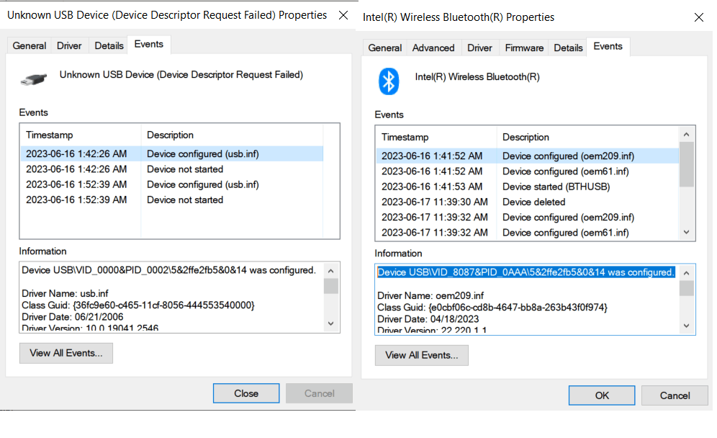Open Details tab in Unknown USB Device Properties
The image size is (717, 438).
point(109,46)
